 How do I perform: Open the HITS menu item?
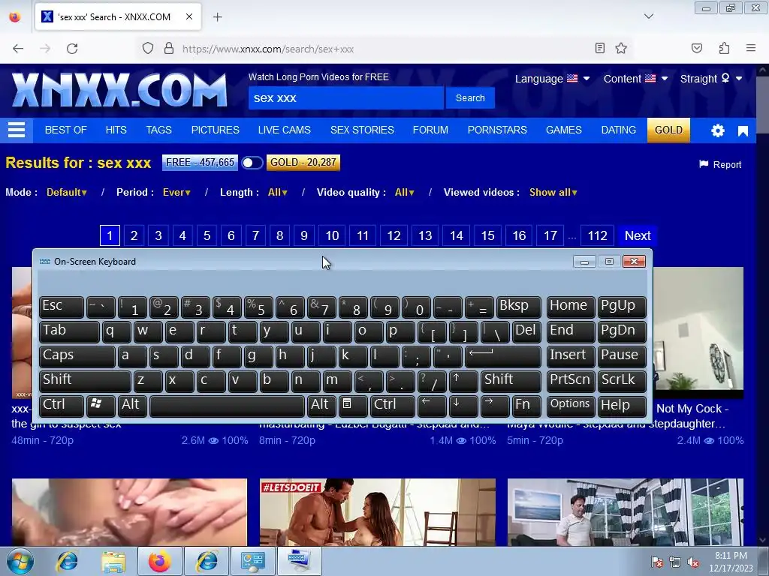pos(116,130)
